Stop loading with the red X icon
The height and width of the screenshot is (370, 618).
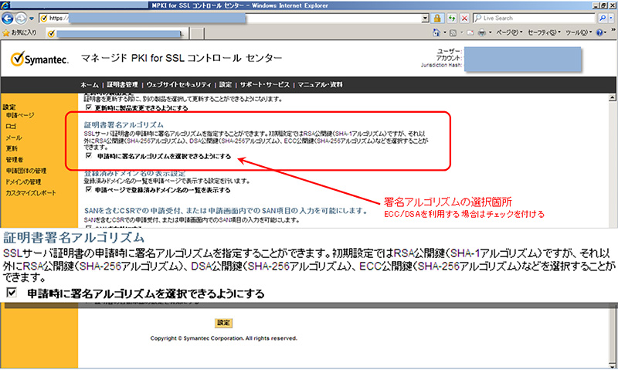point(465,18)
